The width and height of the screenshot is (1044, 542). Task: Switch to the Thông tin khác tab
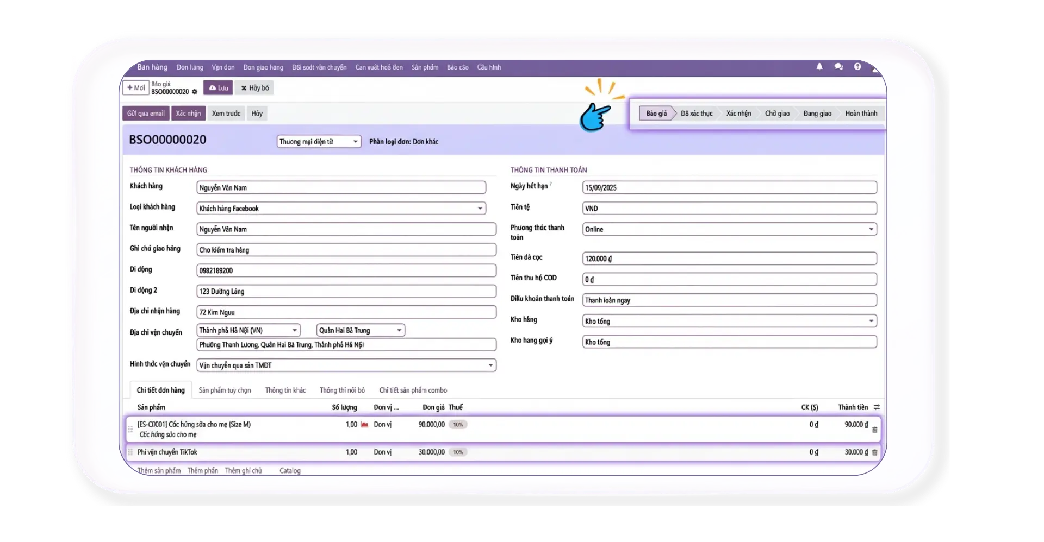tap(285, 390)
